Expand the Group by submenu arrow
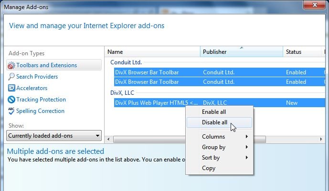Image resolution: width=329 pixels, height=191 pixels. click(247, 147)
